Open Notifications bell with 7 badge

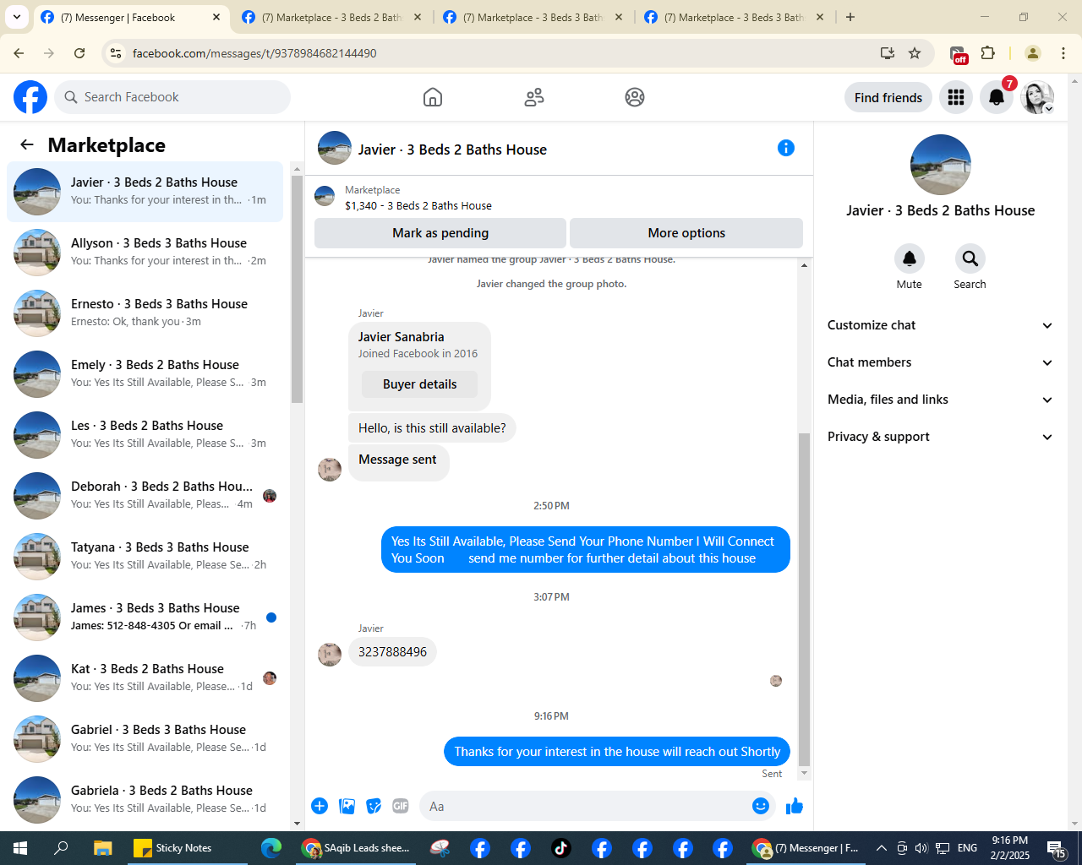(x=997, y=97)
